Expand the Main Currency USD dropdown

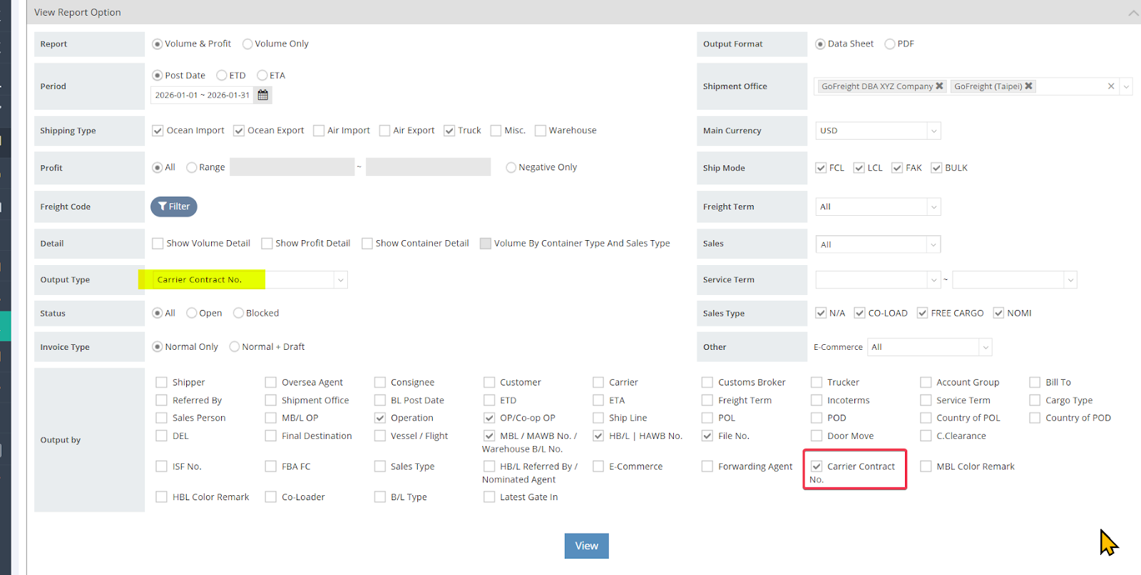(933, 131)
